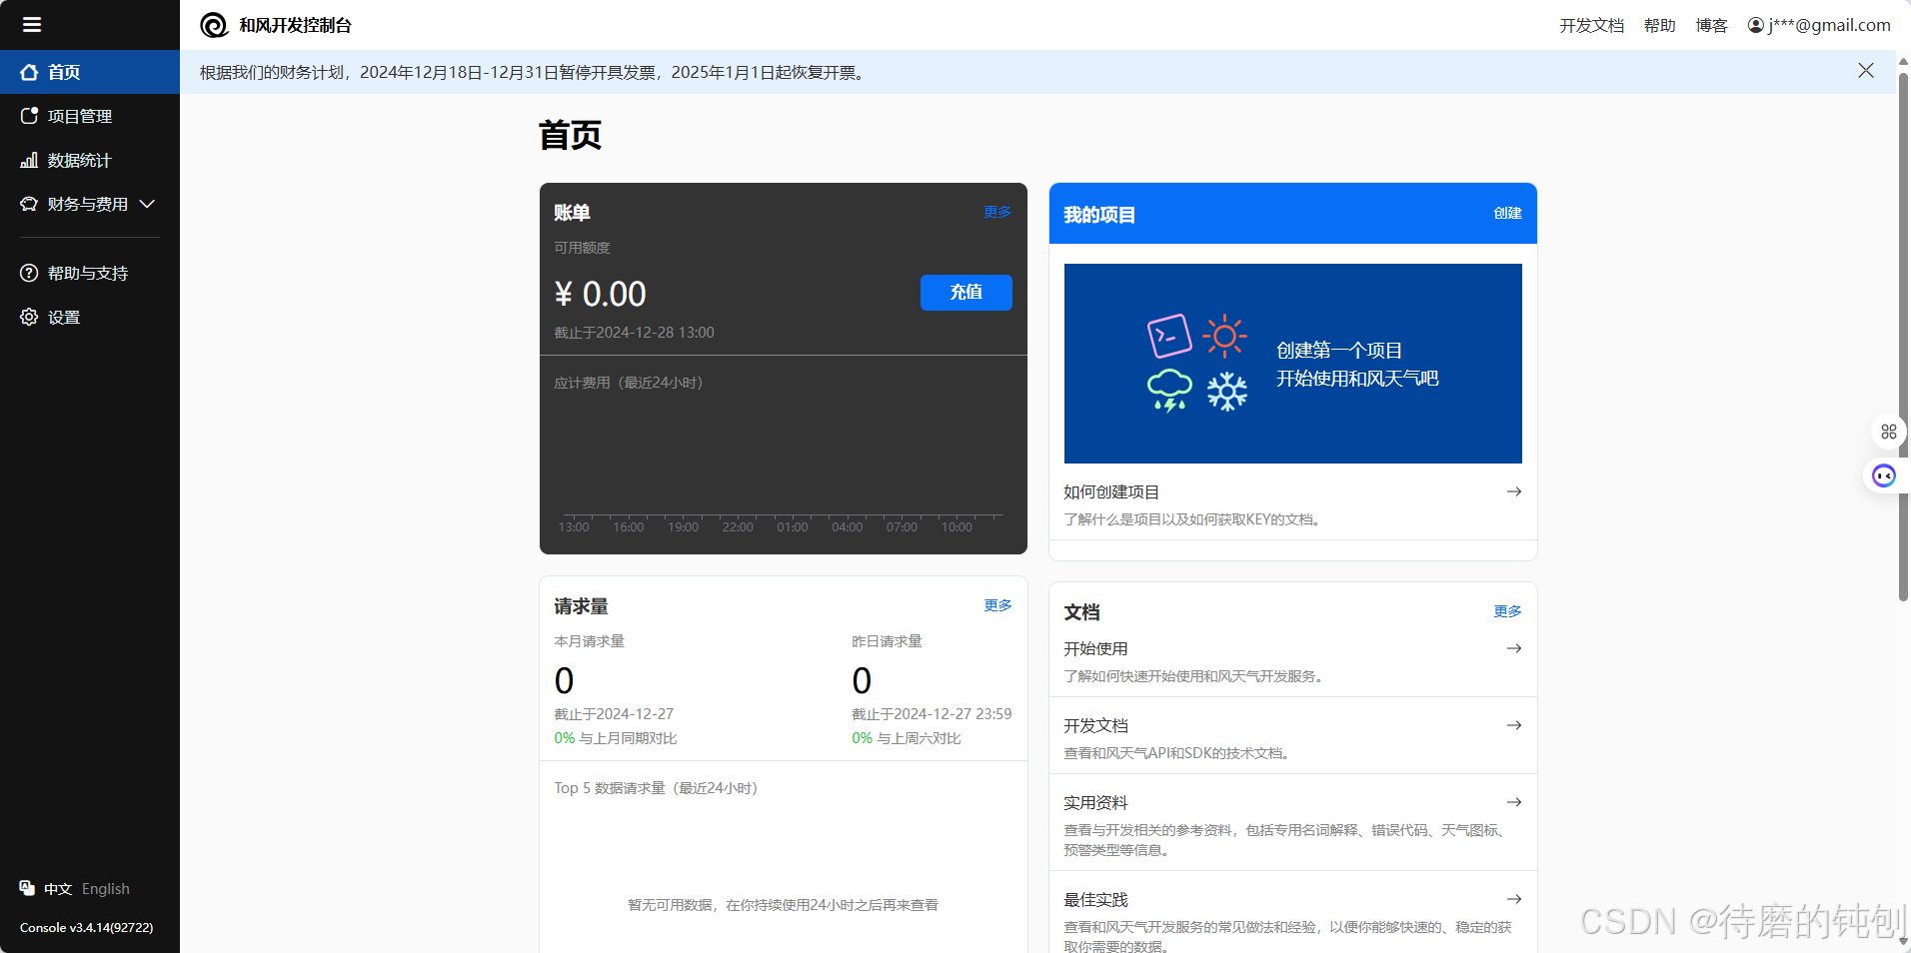The width and height of the screenshot is (1911, 953).
Task: Click the 0% 与上周六对比 text
Action: [x=907, y=738]
